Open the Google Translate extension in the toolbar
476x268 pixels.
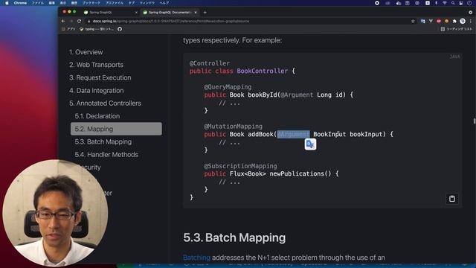click(x=422, y=22)
